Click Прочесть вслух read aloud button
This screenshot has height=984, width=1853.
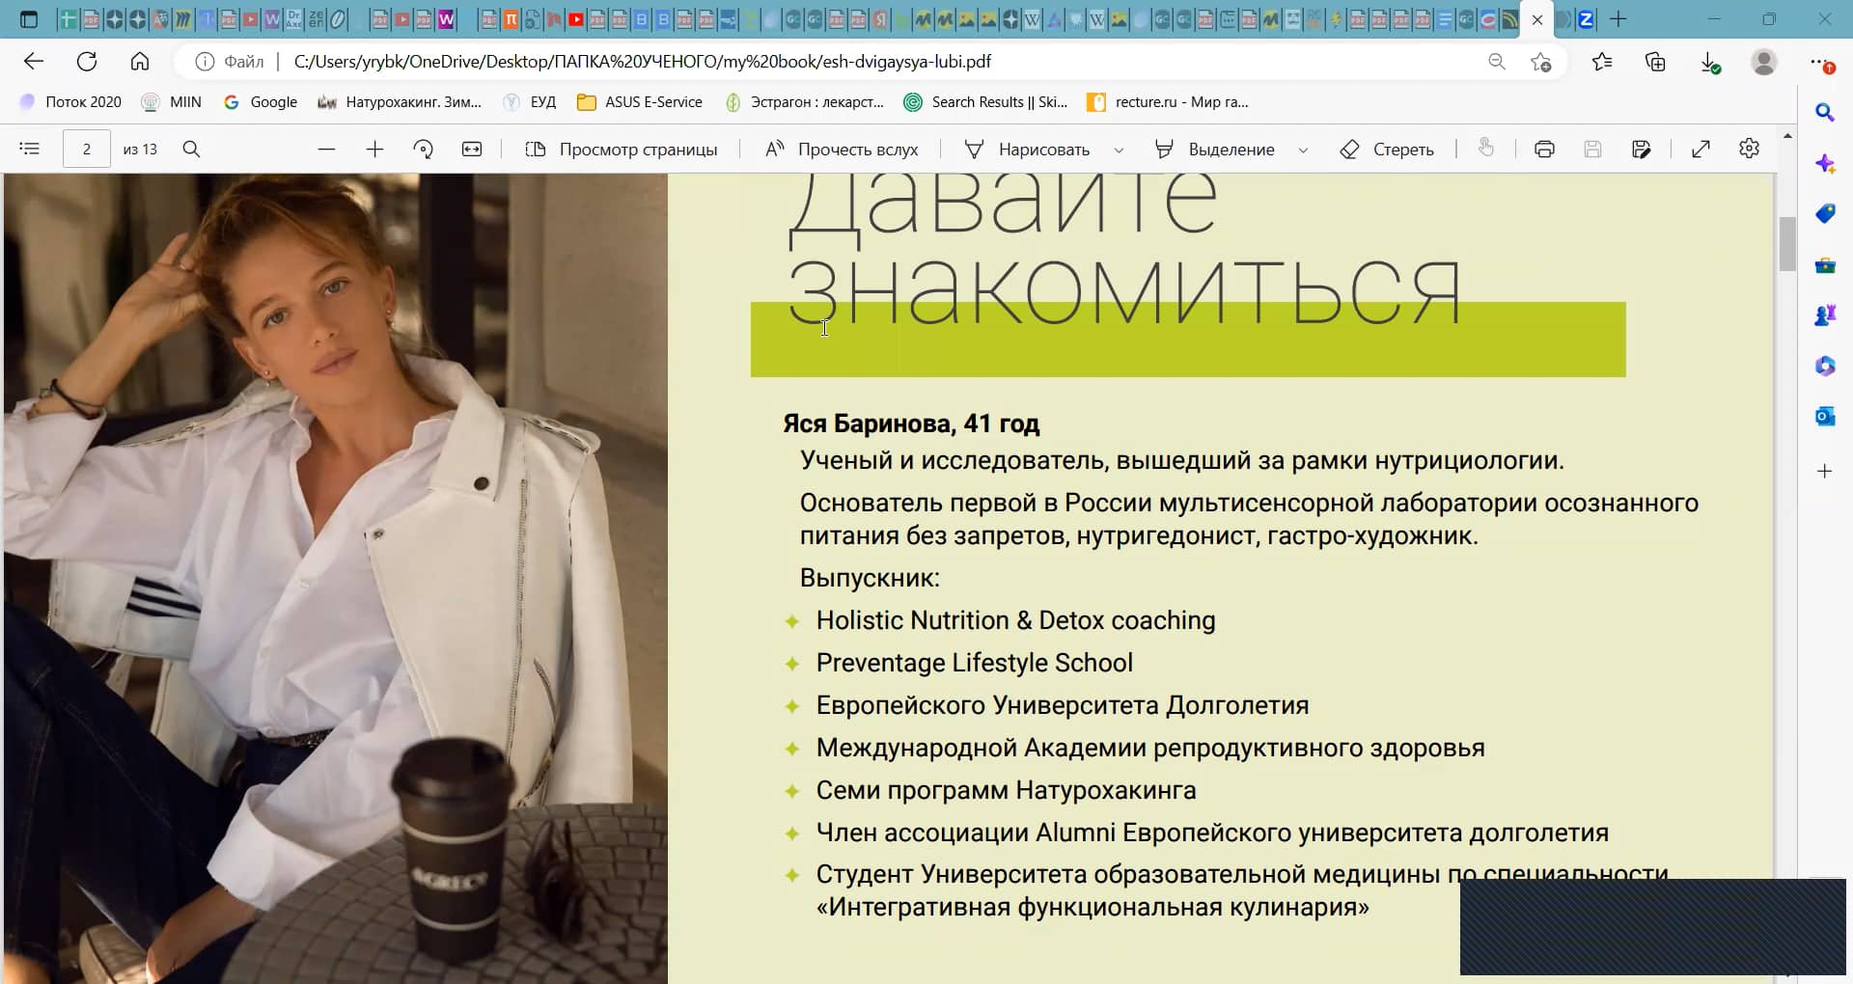pyautogui.click(x=841, y=150)
